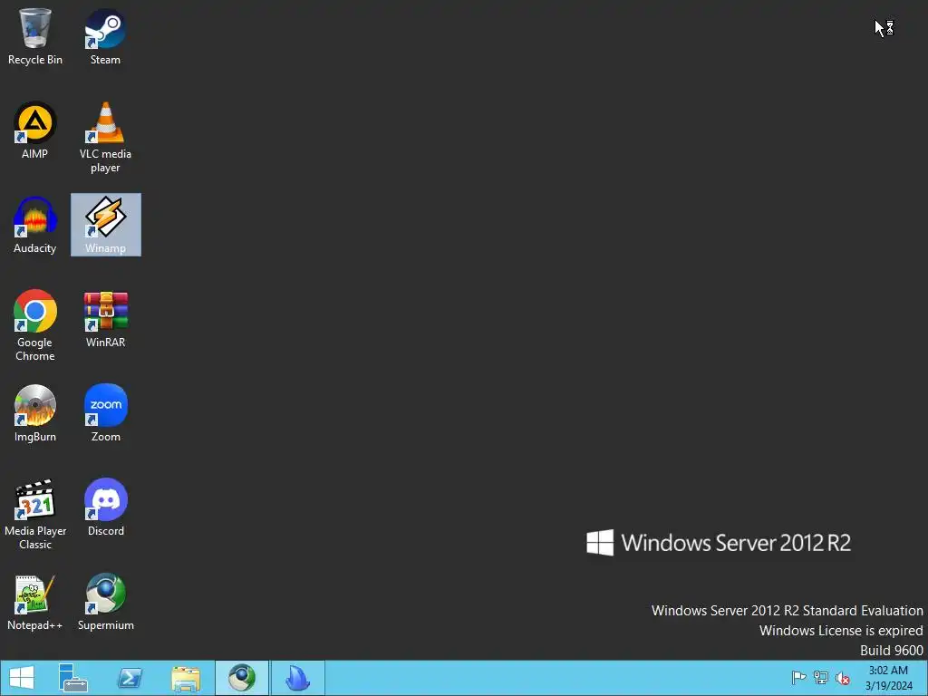Screen dimensions: 928x696
Task: Select the Zoom desktop shortcut
Action: click(105, 413)
